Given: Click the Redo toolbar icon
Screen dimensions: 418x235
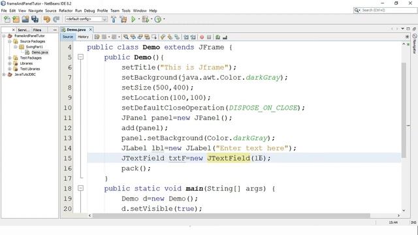Looking at the screenshot, I should [56, 19].
